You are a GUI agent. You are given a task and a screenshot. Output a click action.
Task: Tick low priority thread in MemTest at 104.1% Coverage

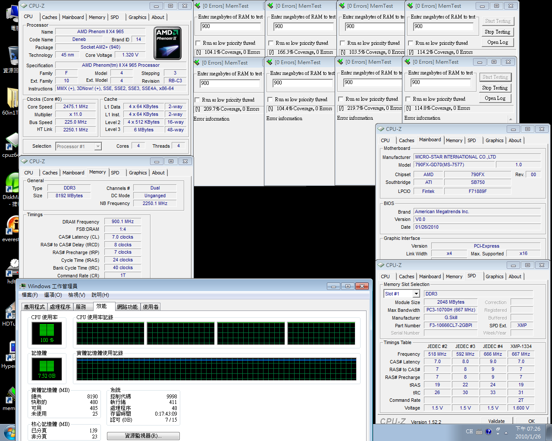198,43
